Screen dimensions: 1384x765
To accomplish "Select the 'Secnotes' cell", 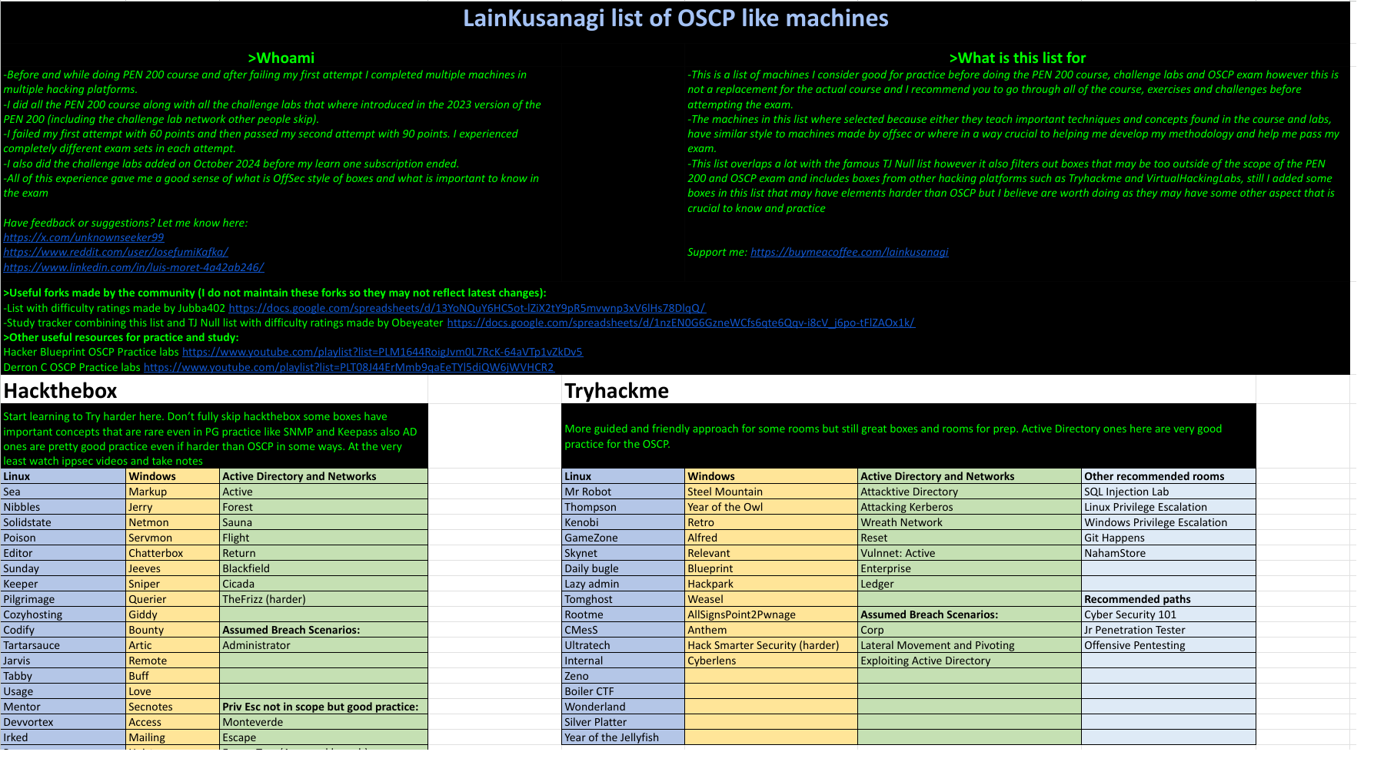I will (173, 707).
